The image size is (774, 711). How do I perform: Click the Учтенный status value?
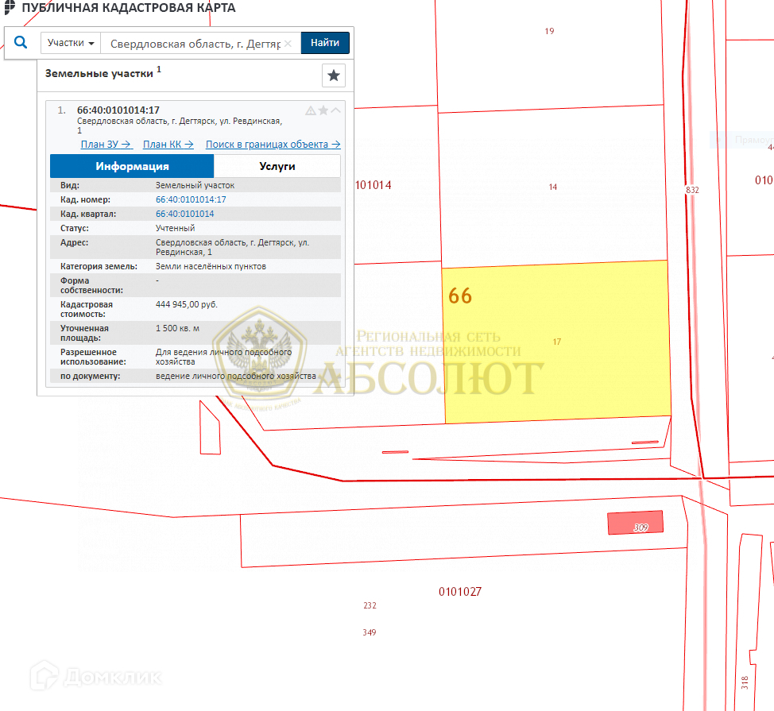pos(176,228)
